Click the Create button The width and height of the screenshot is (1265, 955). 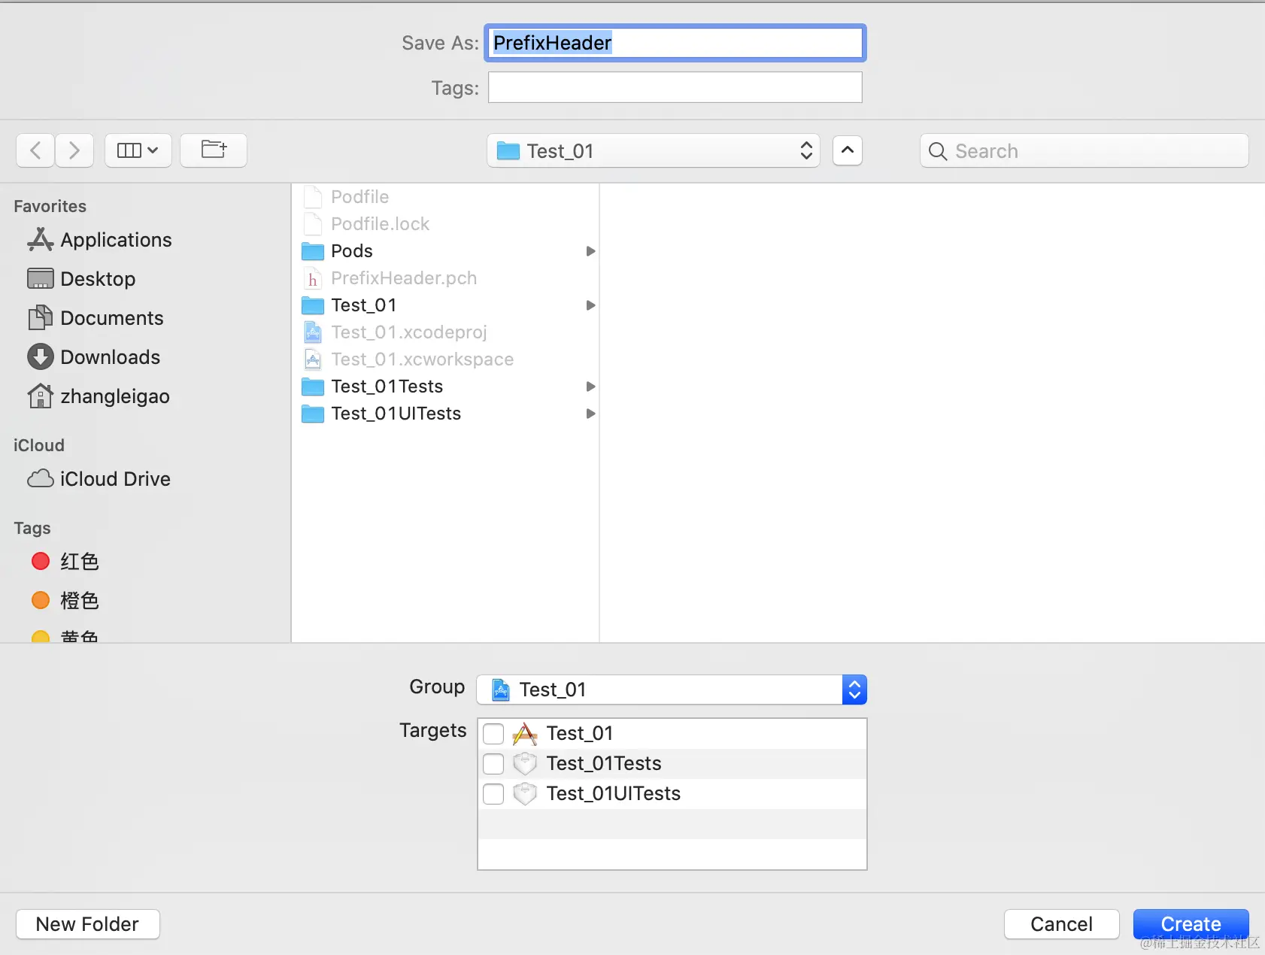[x=1191, y=923]
